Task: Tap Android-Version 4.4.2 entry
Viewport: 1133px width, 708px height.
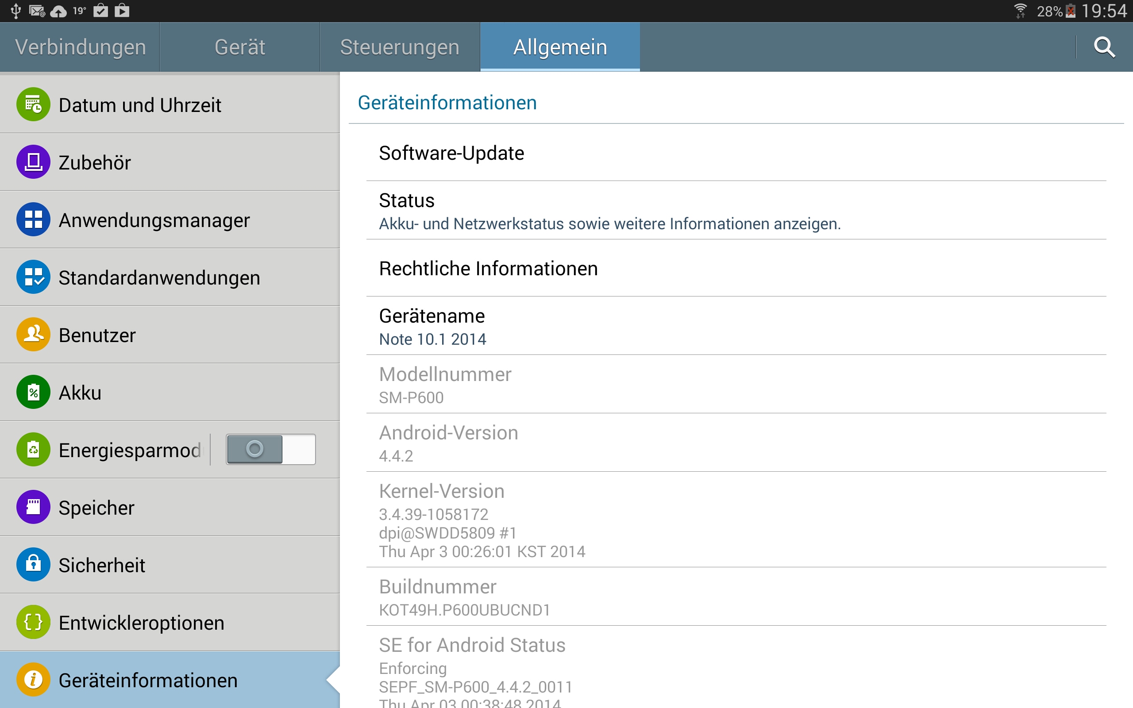Action: (x=736, y=443)
